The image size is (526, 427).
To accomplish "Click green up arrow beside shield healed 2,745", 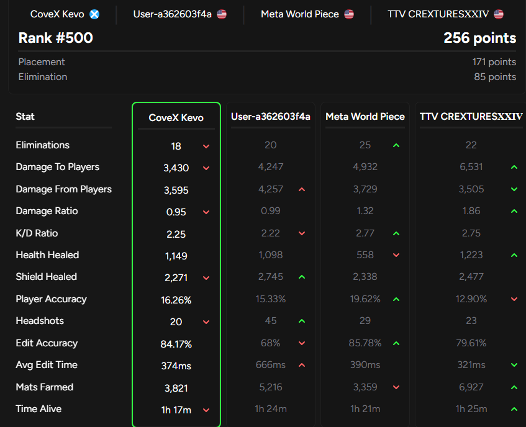I will 302,277.
